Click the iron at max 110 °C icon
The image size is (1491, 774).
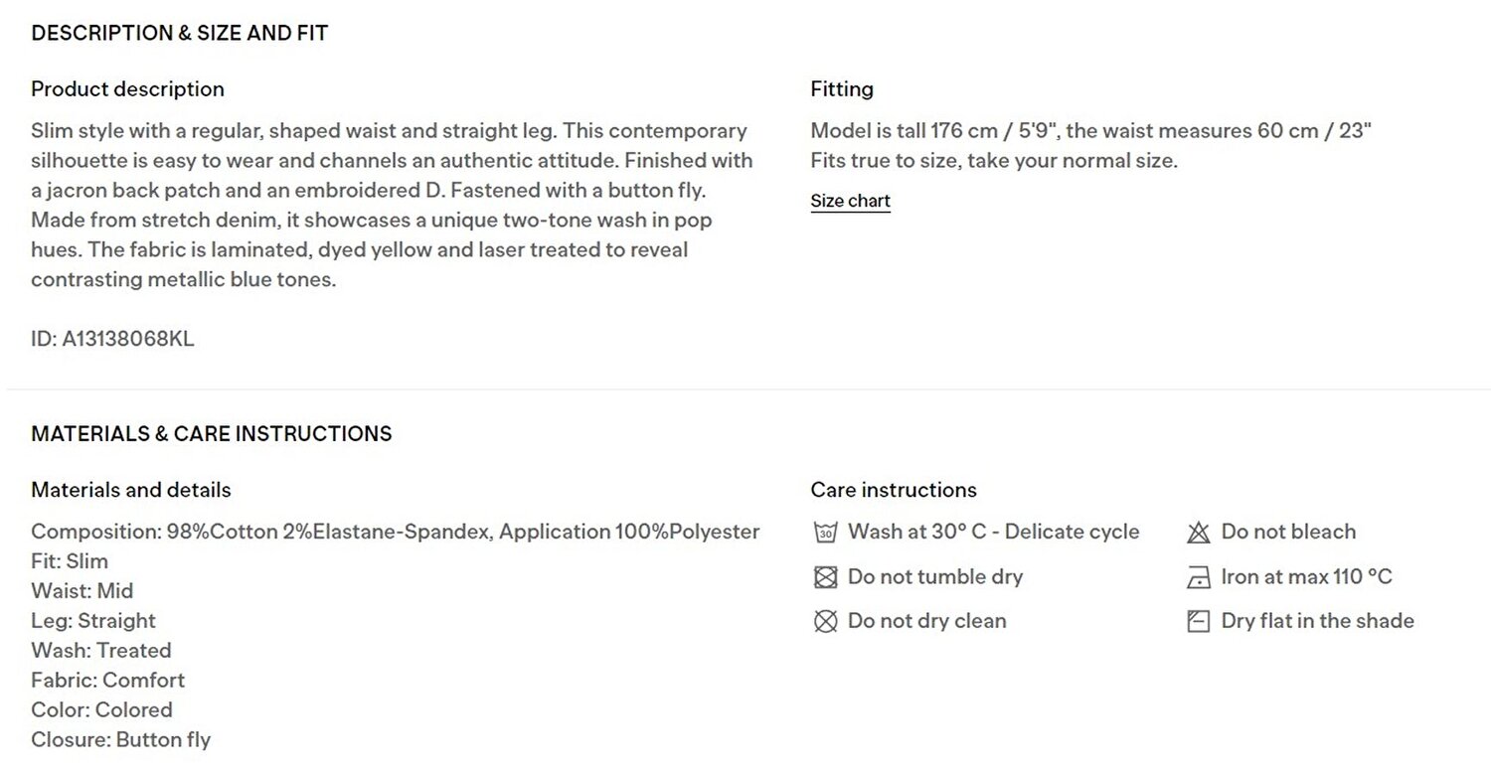coord(1199,577)
